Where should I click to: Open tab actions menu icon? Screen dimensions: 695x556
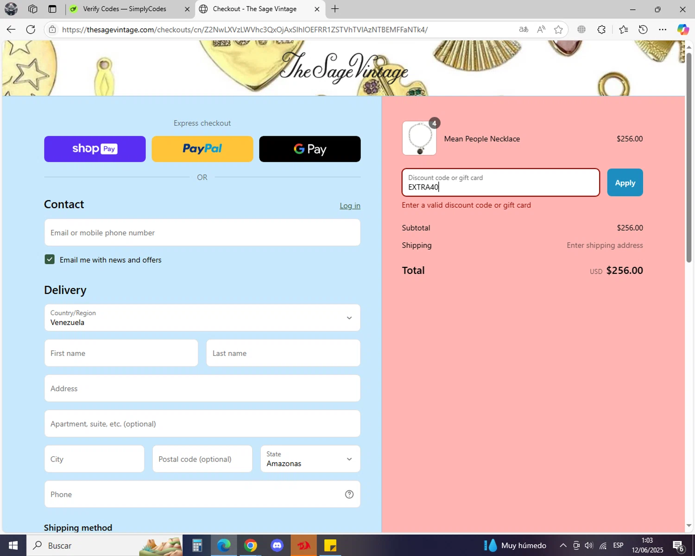click(x=52, y=9)
